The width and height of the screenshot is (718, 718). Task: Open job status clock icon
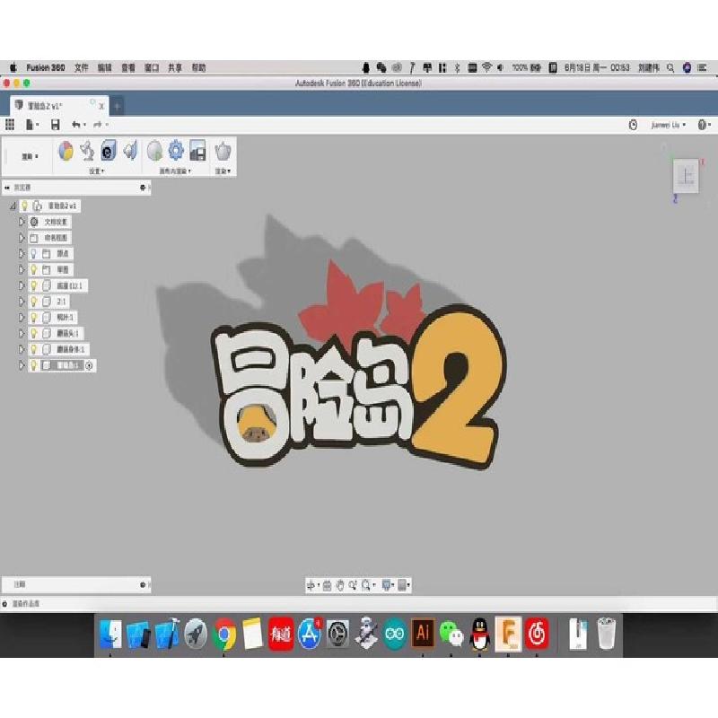tap(633, 125)
